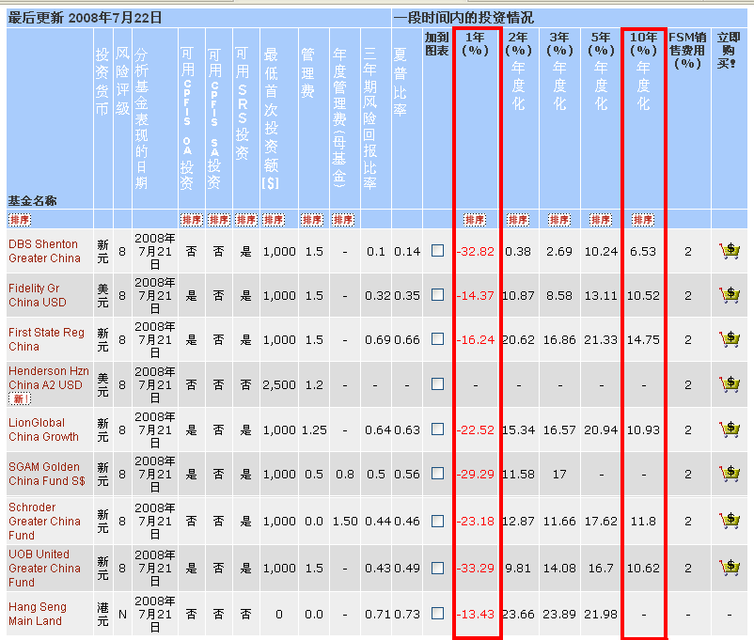754x640 pixels.
Task: Sort by the 管理费 column
Action: (x=312, y=220)
